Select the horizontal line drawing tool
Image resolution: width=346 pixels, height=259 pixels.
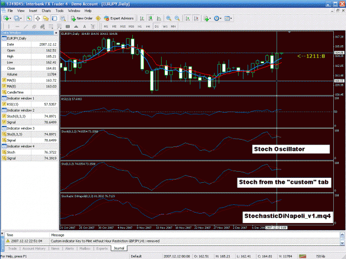click(x=17, y=27)
